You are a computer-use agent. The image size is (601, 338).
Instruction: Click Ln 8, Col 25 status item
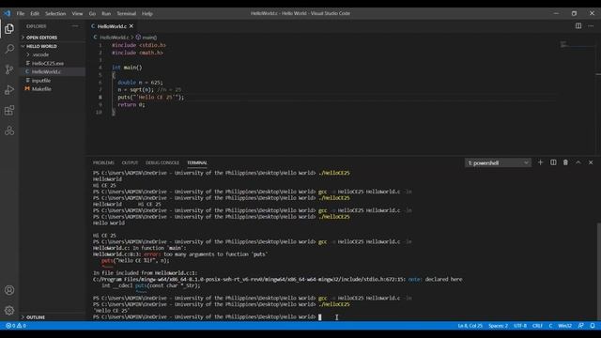(x=470, y=326)
